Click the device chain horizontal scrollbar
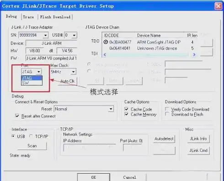 (x=149, y=55)
